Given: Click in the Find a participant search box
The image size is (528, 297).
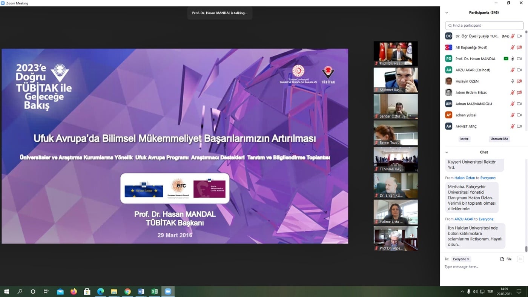Looking at the screenshot, I should [484, 25].
